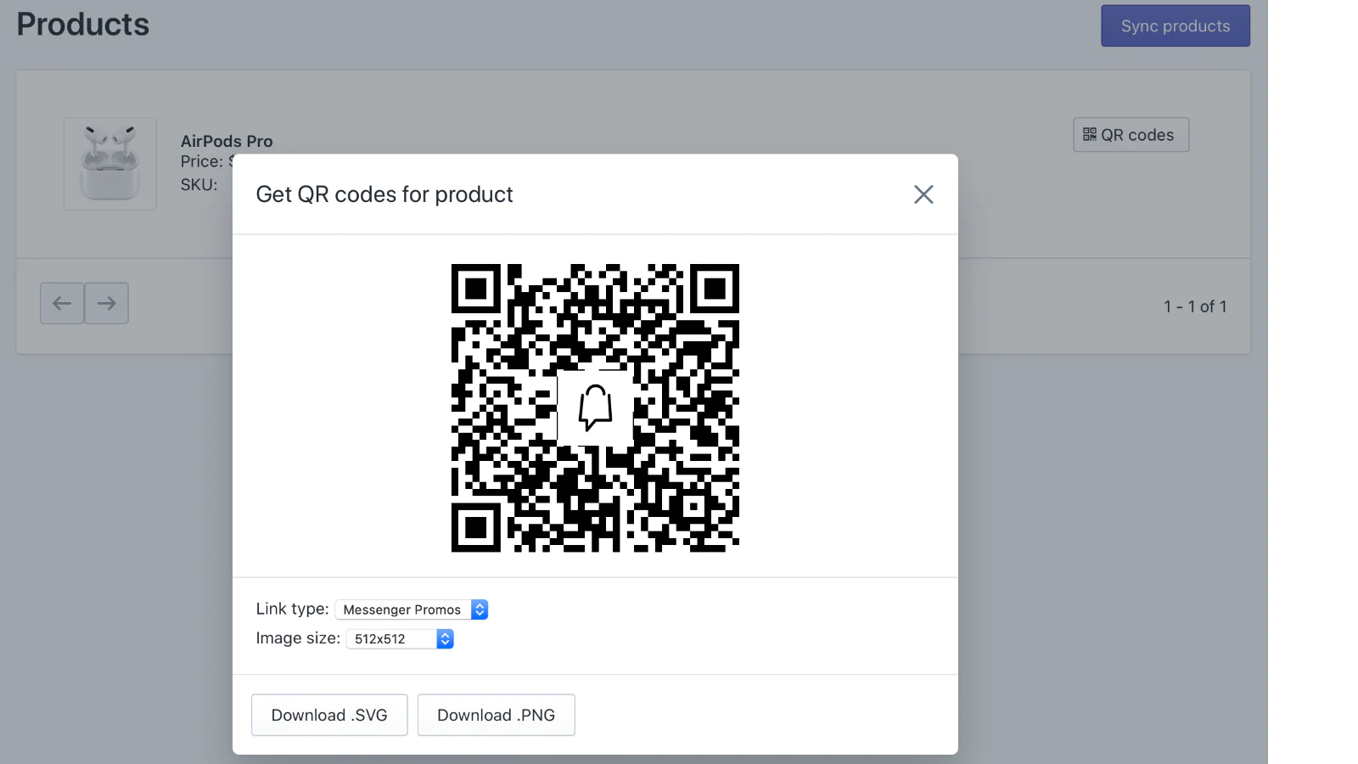Click the 'Image size:' label

[x=298, y=638]
